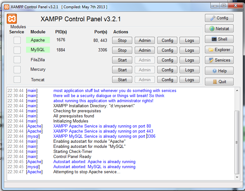Open Config with the wrench icon
The image size is (245, 191).
pyautogui.click(x=219, y=18)
